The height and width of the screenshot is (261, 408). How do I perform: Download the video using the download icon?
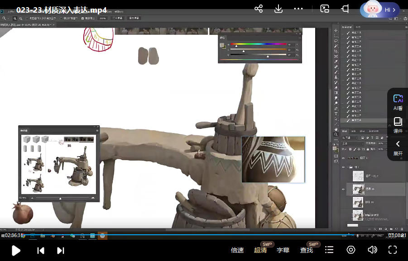pyautogui.click(x=278, y=9)
